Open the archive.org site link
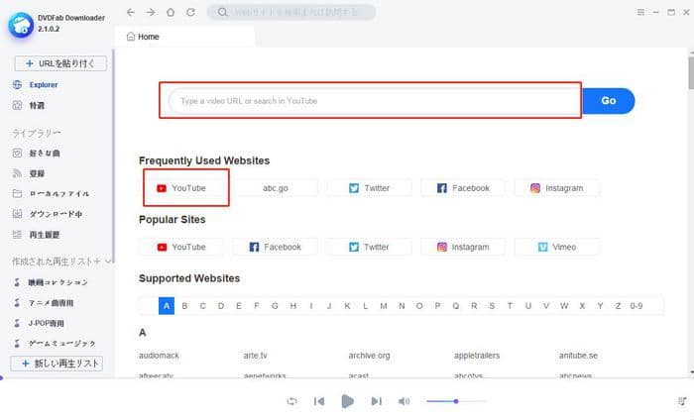694x420 pixels. tap(369, 356)
